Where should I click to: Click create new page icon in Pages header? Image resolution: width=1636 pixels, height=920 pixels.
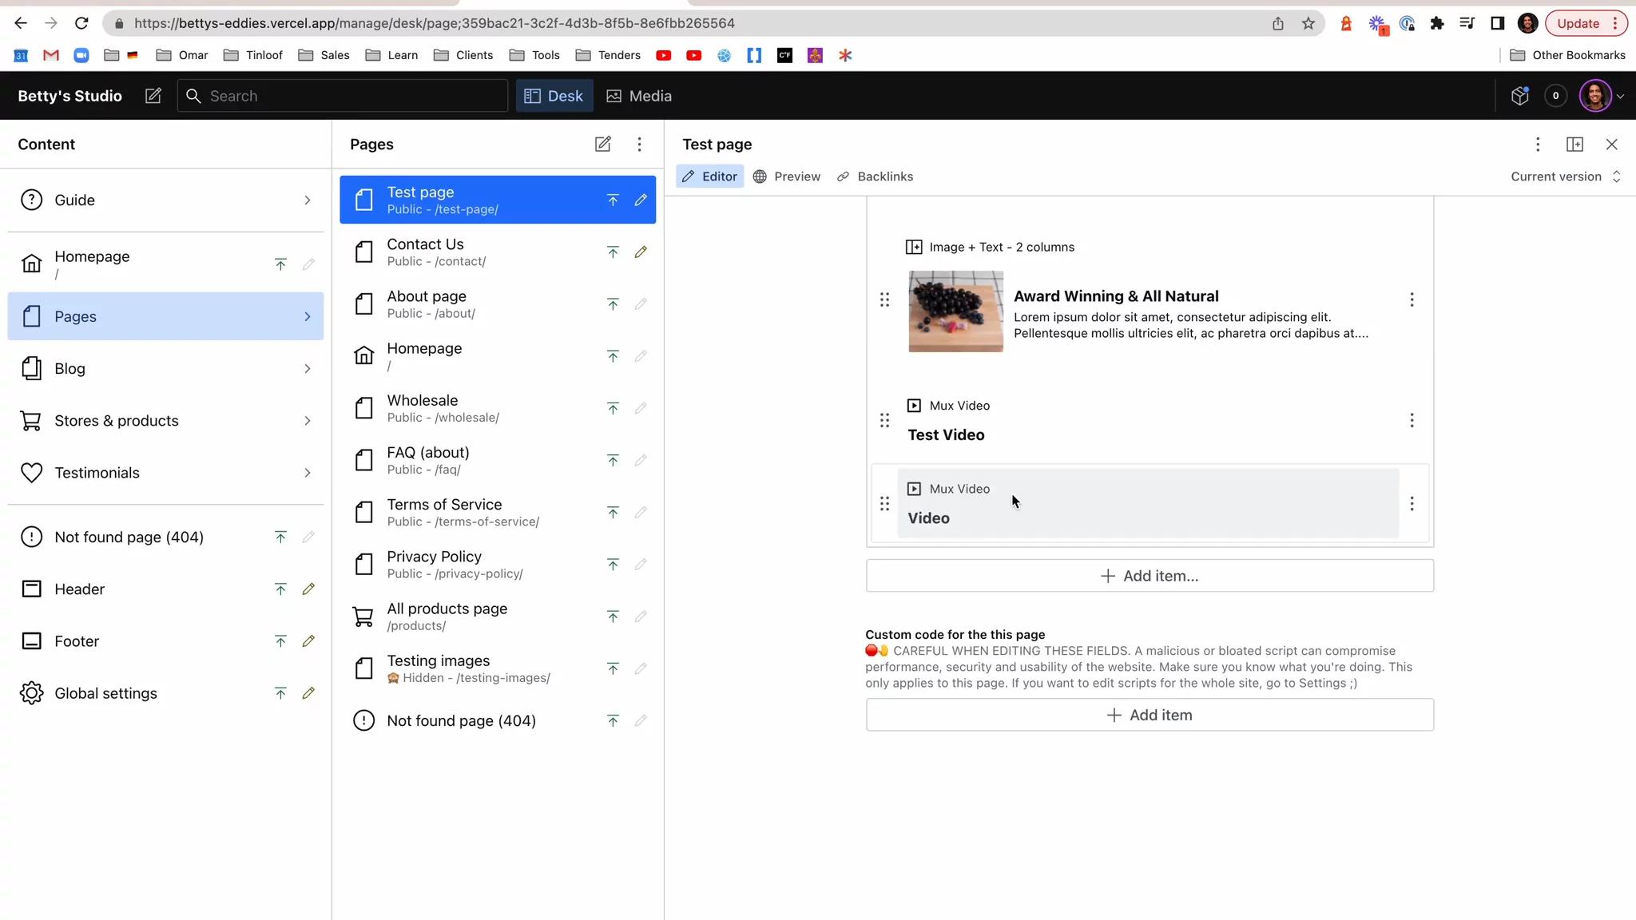pos(602,144)
